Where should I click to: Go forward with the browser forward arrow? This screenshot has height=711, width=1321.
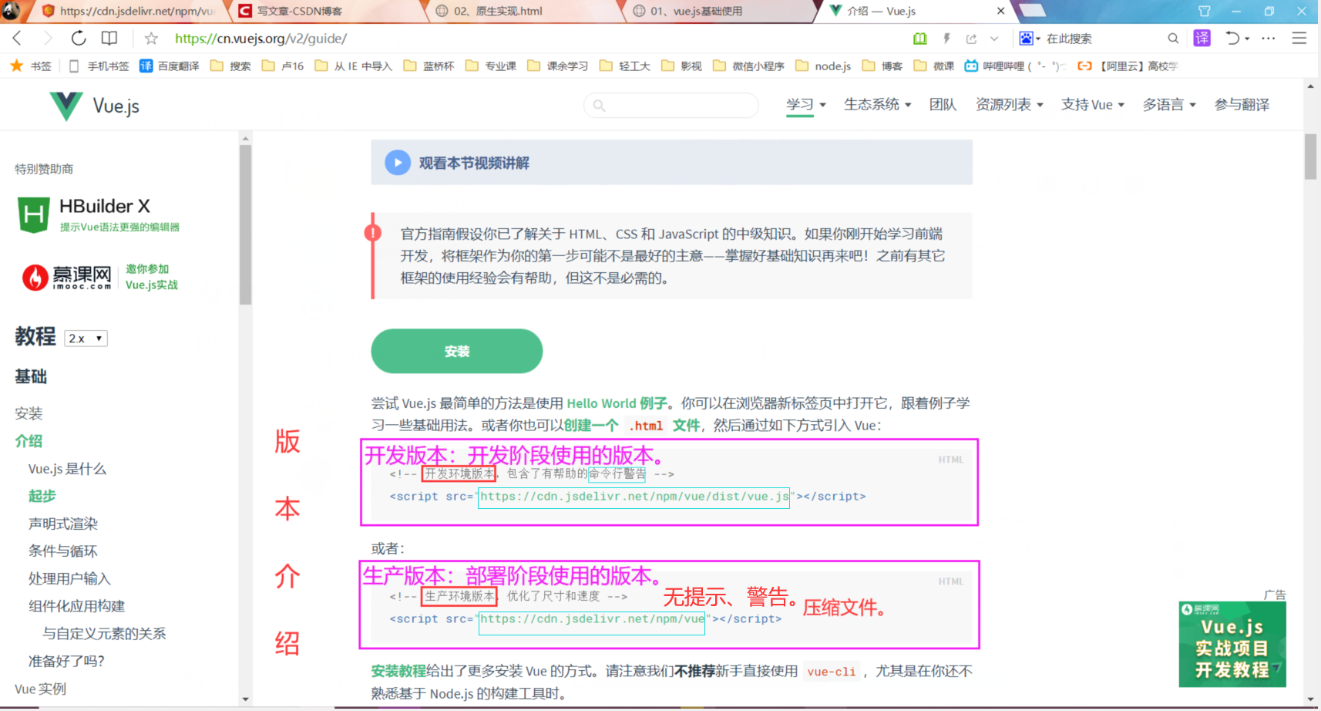pyautogui.click(x=48, y=38)
